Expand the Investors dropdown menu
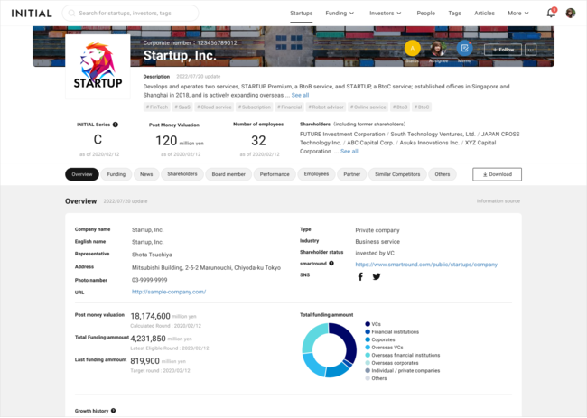This screenshot has height=418, width=587. pyautogui.click(x=387, y=14)
